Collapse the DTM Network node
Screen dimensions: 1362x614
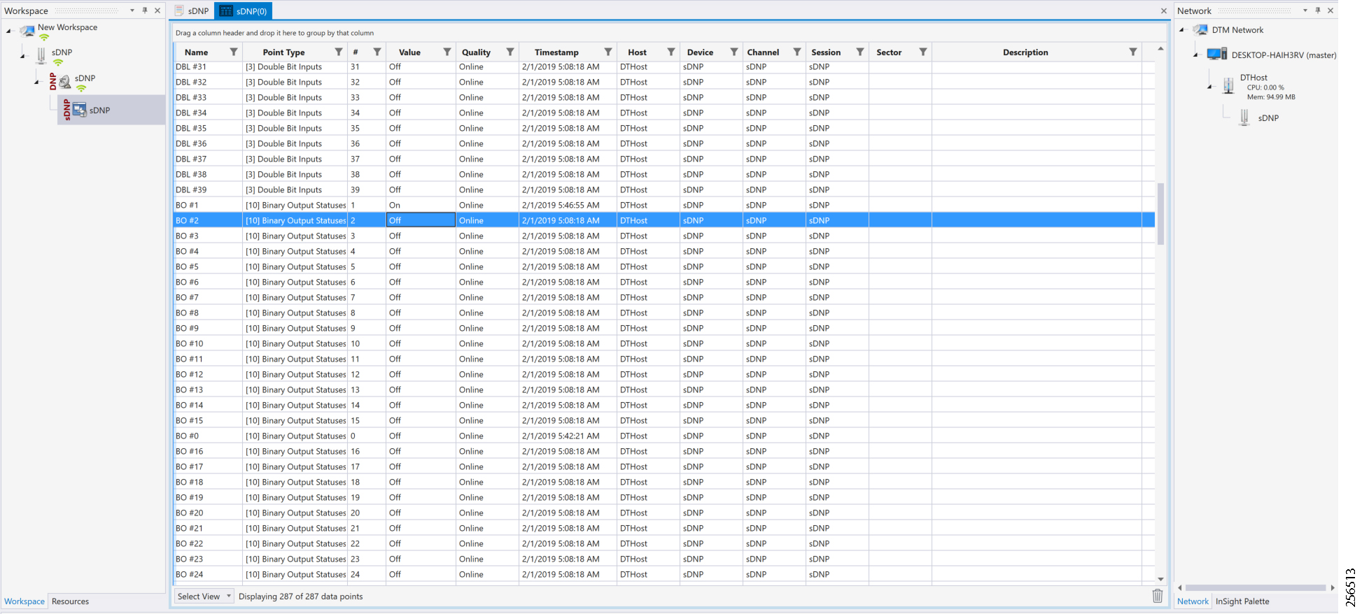(x=1182, y=29)
